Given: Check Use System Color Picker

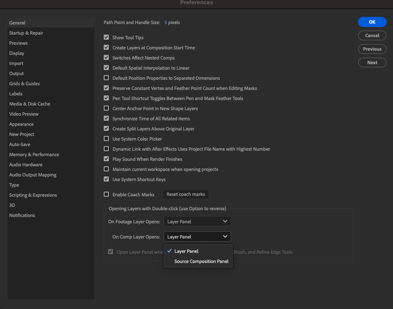Looking at the screenshot, I should (106, 138).
